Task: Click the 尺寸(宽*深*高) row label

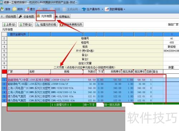Action: [x=85, y=51]
